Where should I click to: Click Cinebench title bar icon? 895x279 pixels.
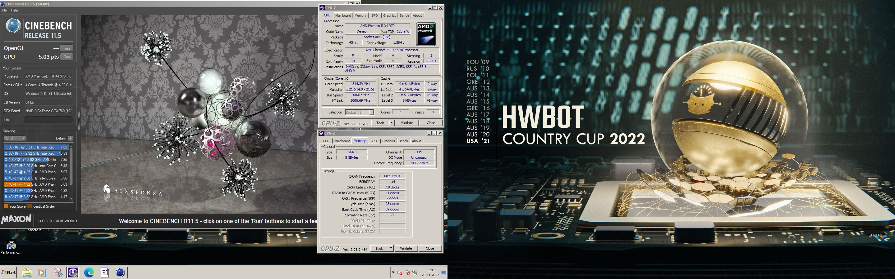[3, 4]
